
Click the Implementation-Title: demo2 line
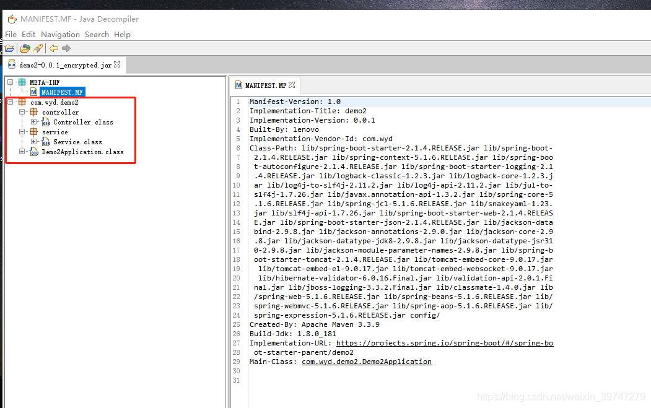coord(308,111)
